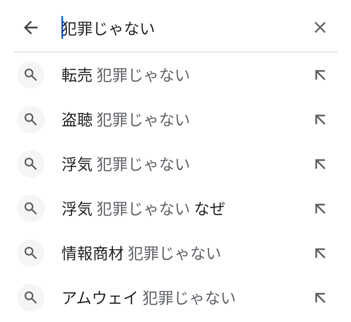Viewport: 351px width, 322px height.
Task: Insert アムウェイ suggestion via fill arrow
Action: pos(320,298)
